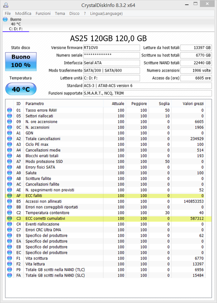217x303 pixels.
Task: Click the Lettere unità field
Action: tap(111, 78)
